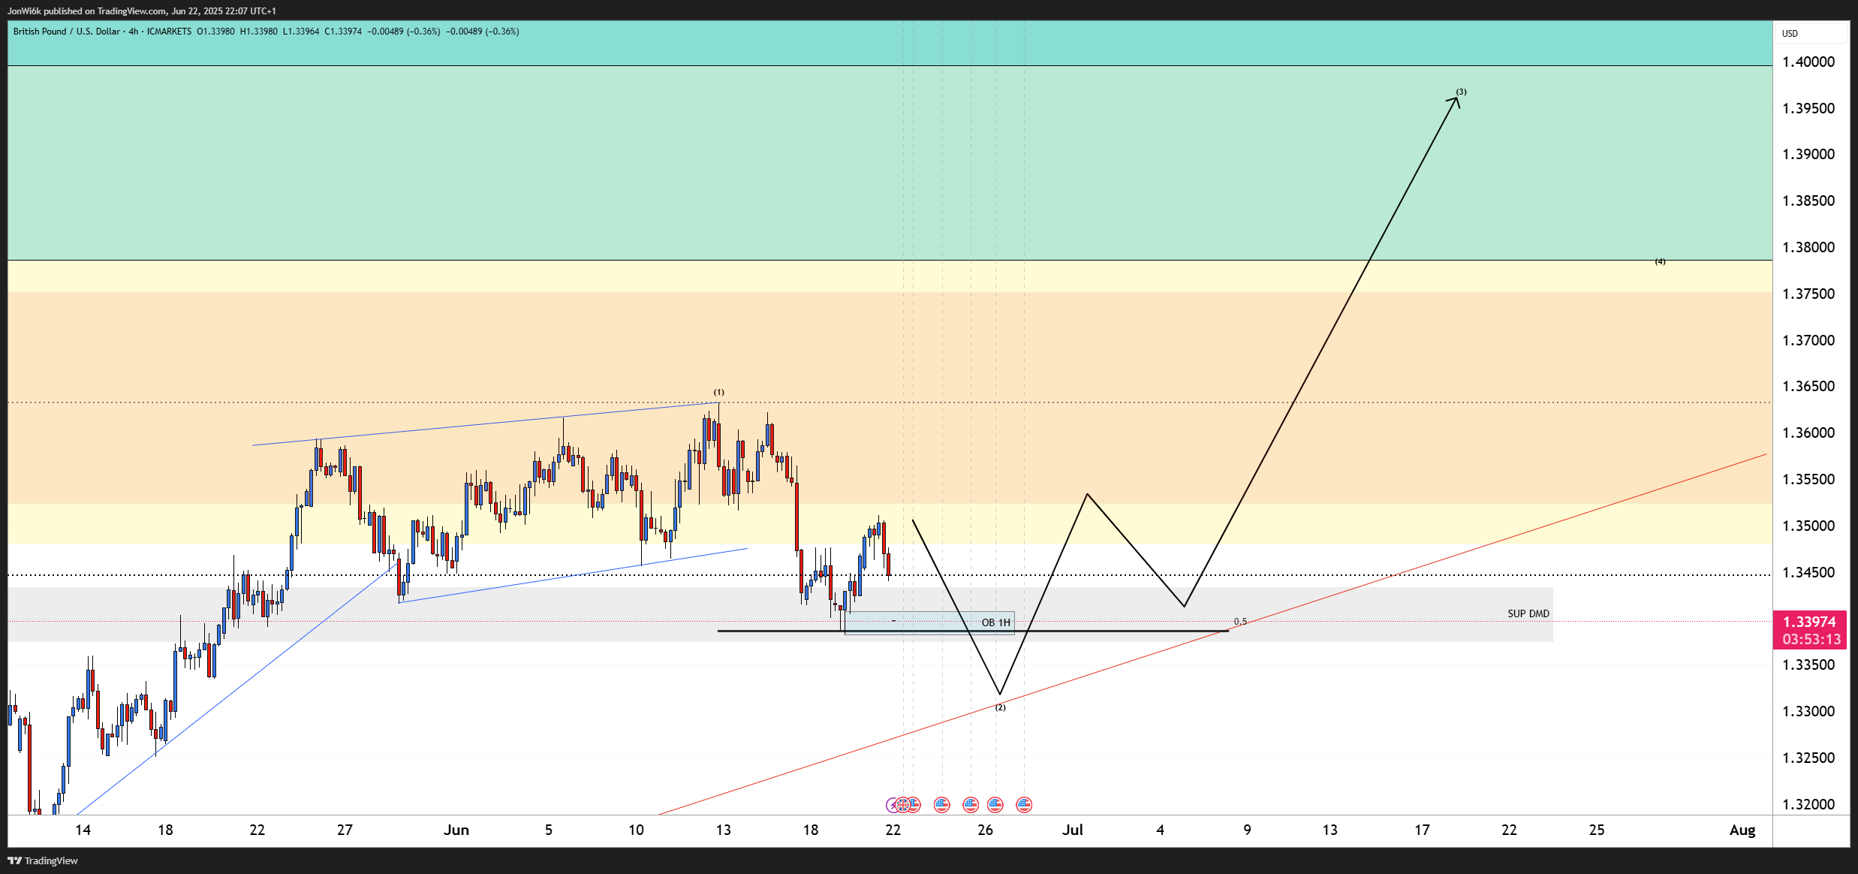The width and height of the screenshot is (1858, 874).
Task: Click the 1.35500 price axis label
Action: click(x=1808, y=480)
